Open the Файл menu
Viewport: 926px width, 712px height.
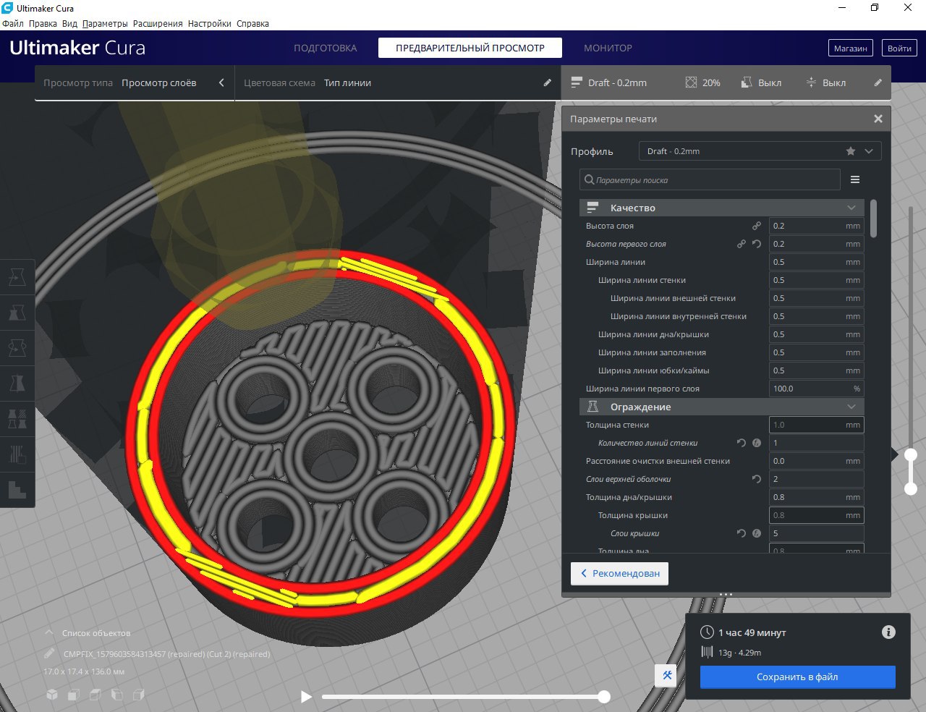pos(13,23)
